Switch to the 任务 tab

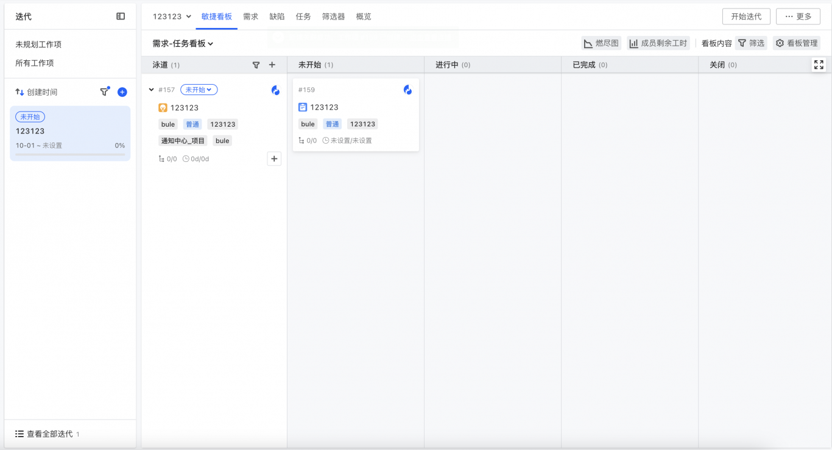click(x=303, y=16)
